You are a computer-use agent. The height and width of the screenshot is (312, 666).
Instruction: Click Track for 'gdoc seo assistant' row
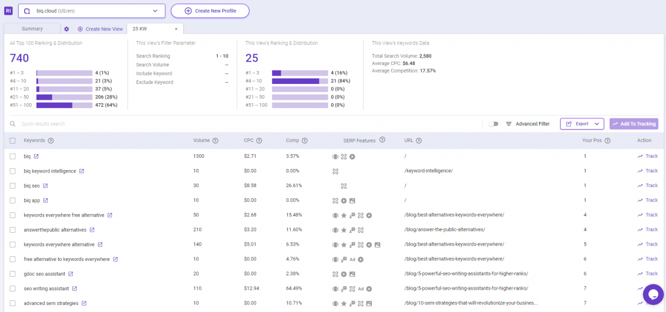point(647,274)
